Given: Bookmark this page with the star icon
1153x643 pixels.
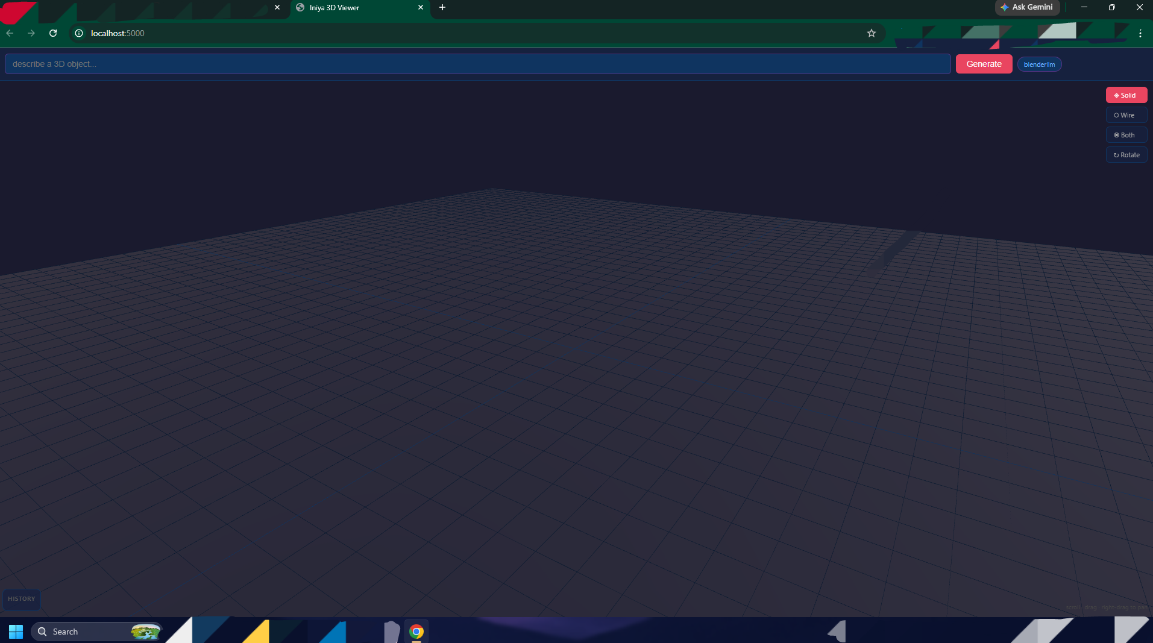Looking at the screenshot, I should [x=871, y=33].
